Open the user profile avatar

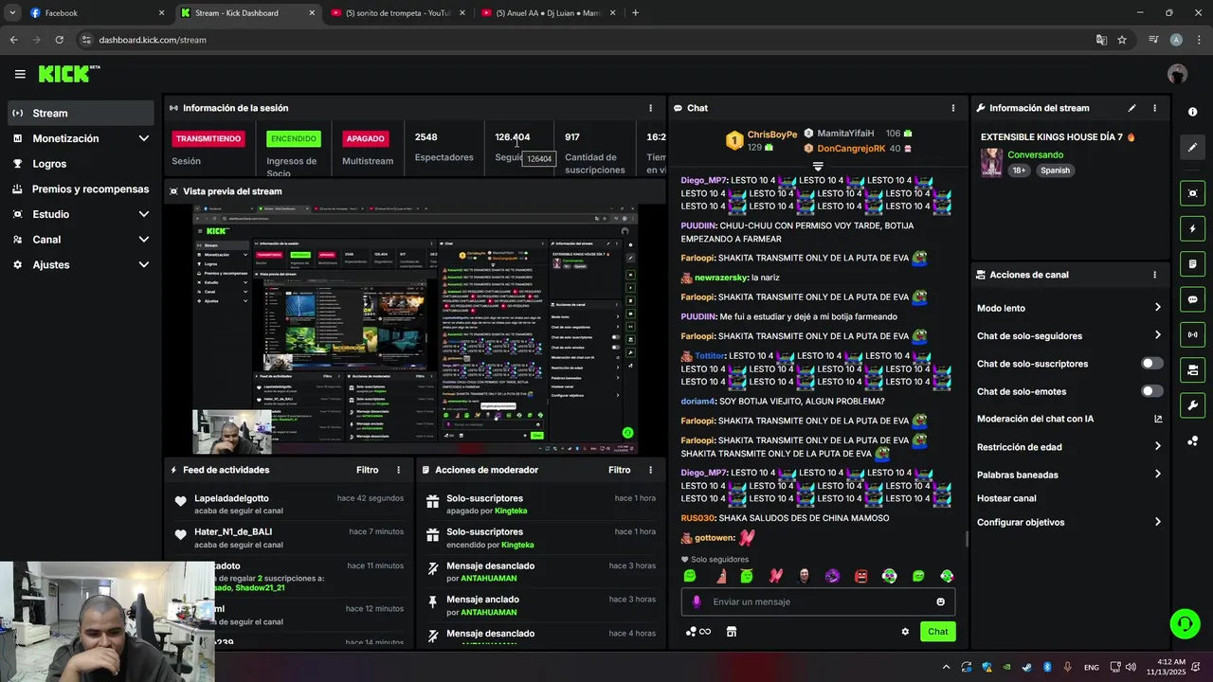pyautogui.click(x=1177, y=74)
